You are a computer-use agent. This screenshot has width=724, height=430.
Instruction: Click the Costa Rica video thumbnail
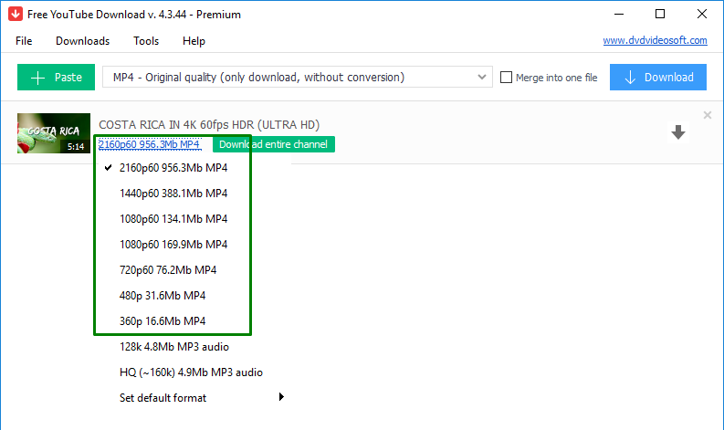54,133
